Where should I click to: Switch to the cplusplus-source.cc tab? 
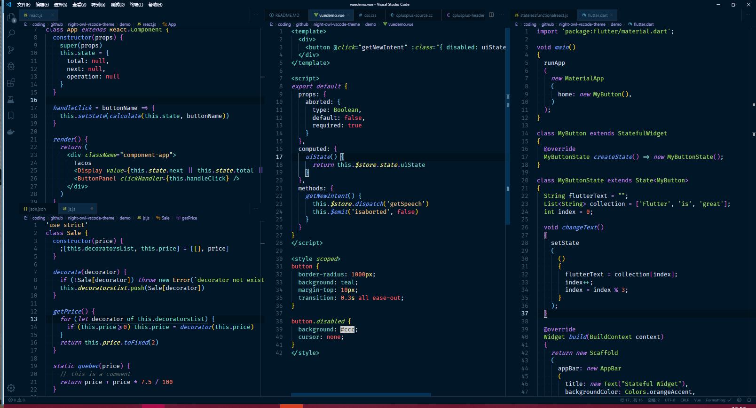point(414,15)
